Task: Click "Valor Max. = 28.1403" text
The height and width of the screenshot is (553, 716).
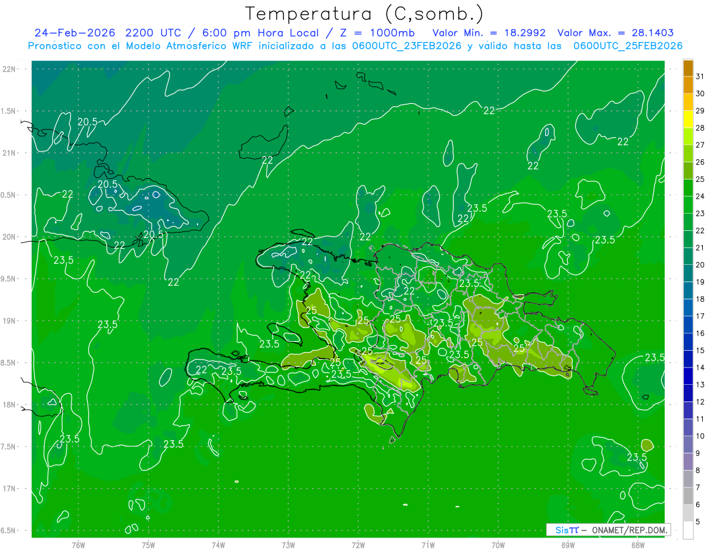Action: click(615, 33)
